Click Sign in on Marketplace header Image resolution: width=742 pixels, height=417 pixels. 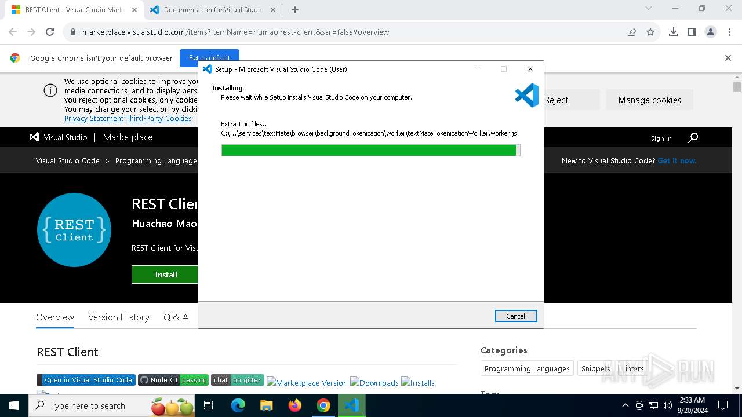(x=661, y=138)
